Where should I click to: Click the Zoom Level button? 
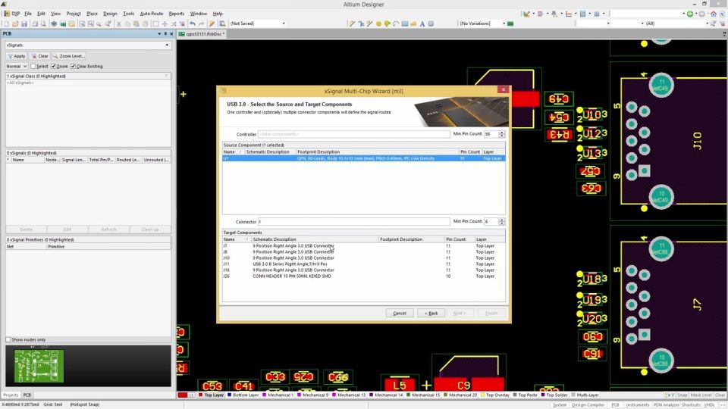[69, 56]
